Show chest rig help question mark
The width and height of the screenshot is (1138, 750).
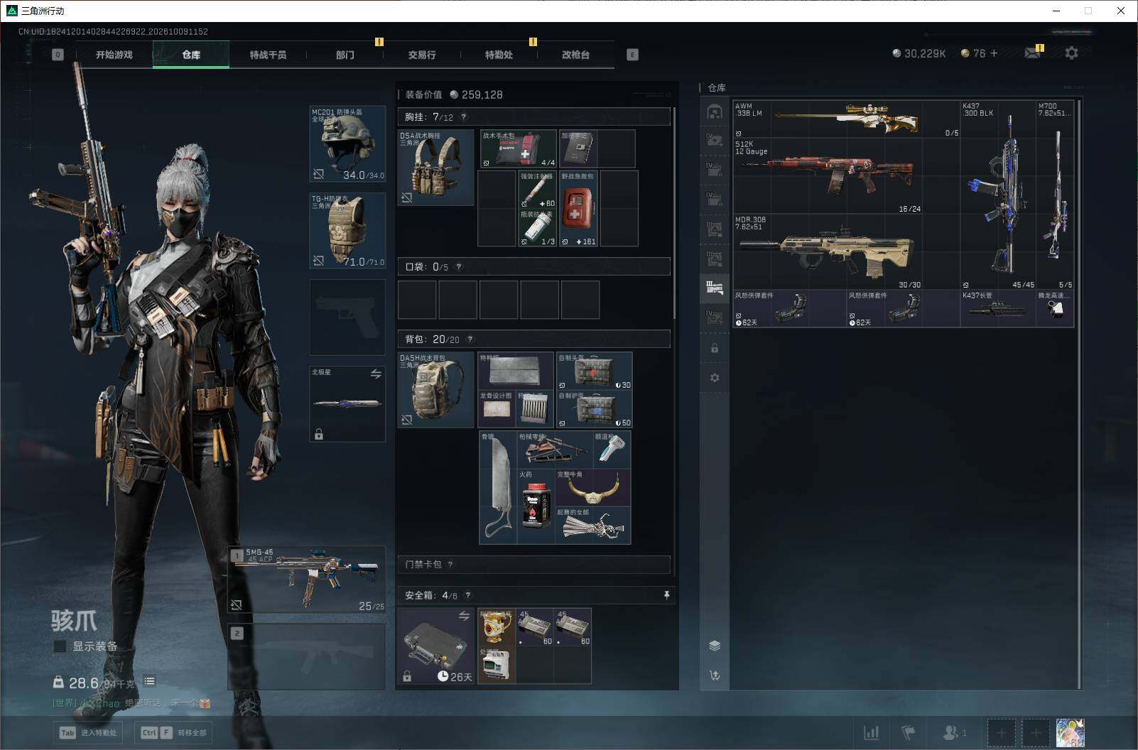[x=464, y=117]
